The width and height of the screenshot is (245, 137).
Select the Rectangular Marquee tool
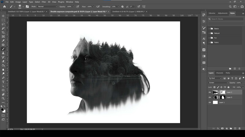(3, 20)
